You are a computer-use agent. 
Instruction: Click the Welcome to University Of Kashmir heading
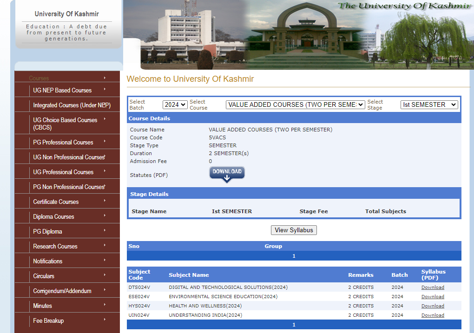coord(190,79)
